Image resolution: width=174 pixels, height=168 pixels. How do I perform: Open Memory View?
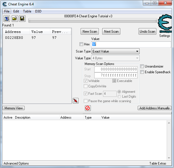point(14,108)
